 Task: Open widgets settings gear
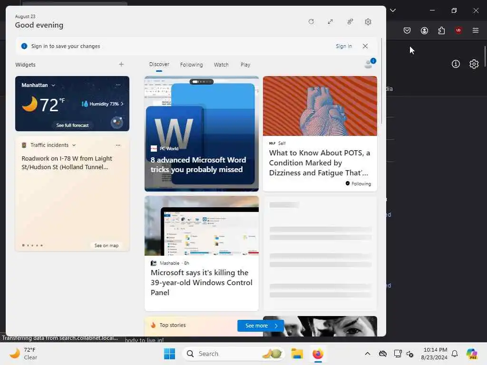(x=368, y=22)
